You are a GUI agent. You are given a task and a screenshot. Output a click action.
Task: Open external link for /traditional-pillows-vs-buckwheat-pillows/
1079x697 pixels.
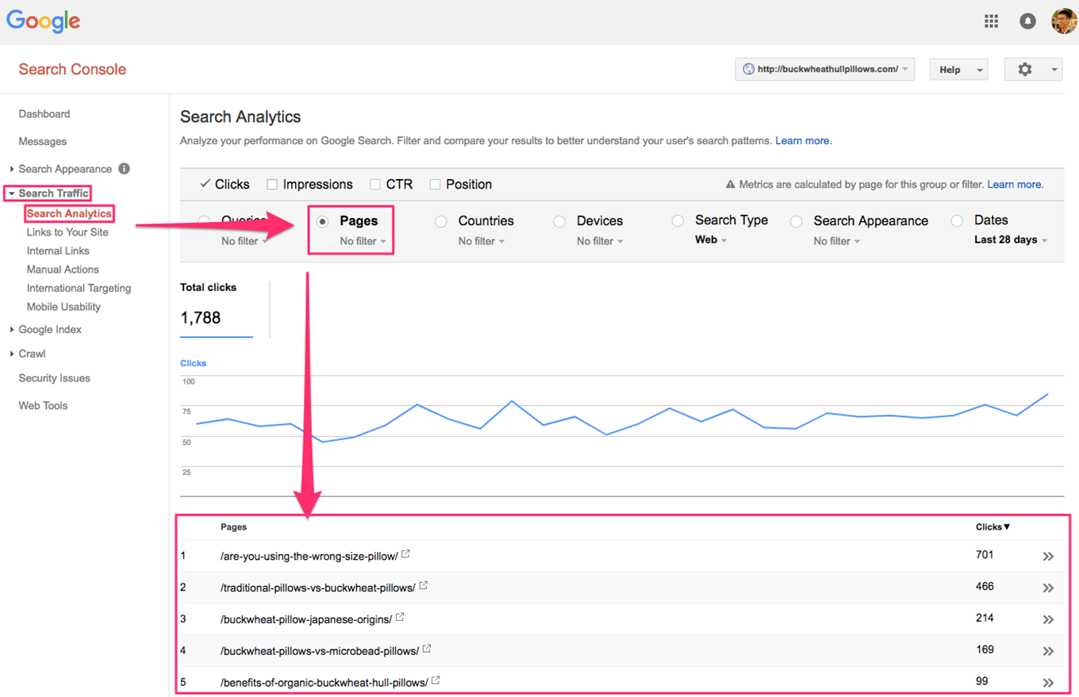[424, 586]
